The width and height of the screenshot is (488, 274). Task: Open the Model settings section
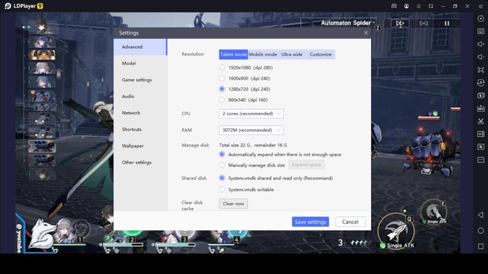point(140,63)
